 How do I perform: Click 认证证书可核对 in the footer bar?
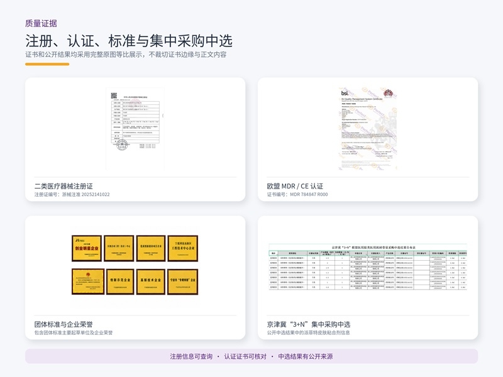point(245,356)
